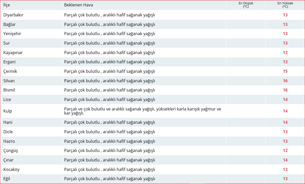Click the En Yüksek temperature header
The height and width of the screenshot is (184, 305).
[x=285, y=5]
